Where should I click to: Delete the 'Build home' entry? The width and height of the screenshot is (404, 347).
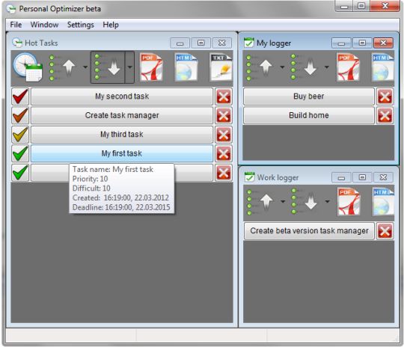(x=385, y=115)
